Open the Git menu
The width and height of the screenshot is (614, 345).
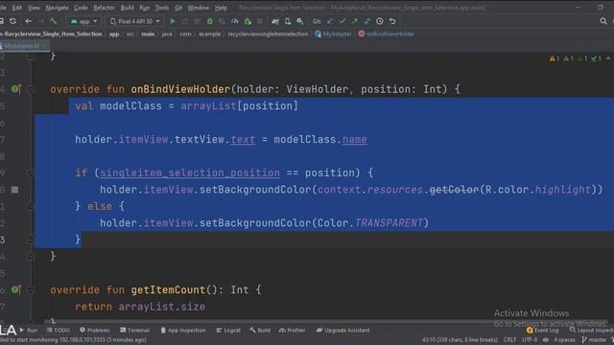tap(178, 8)
